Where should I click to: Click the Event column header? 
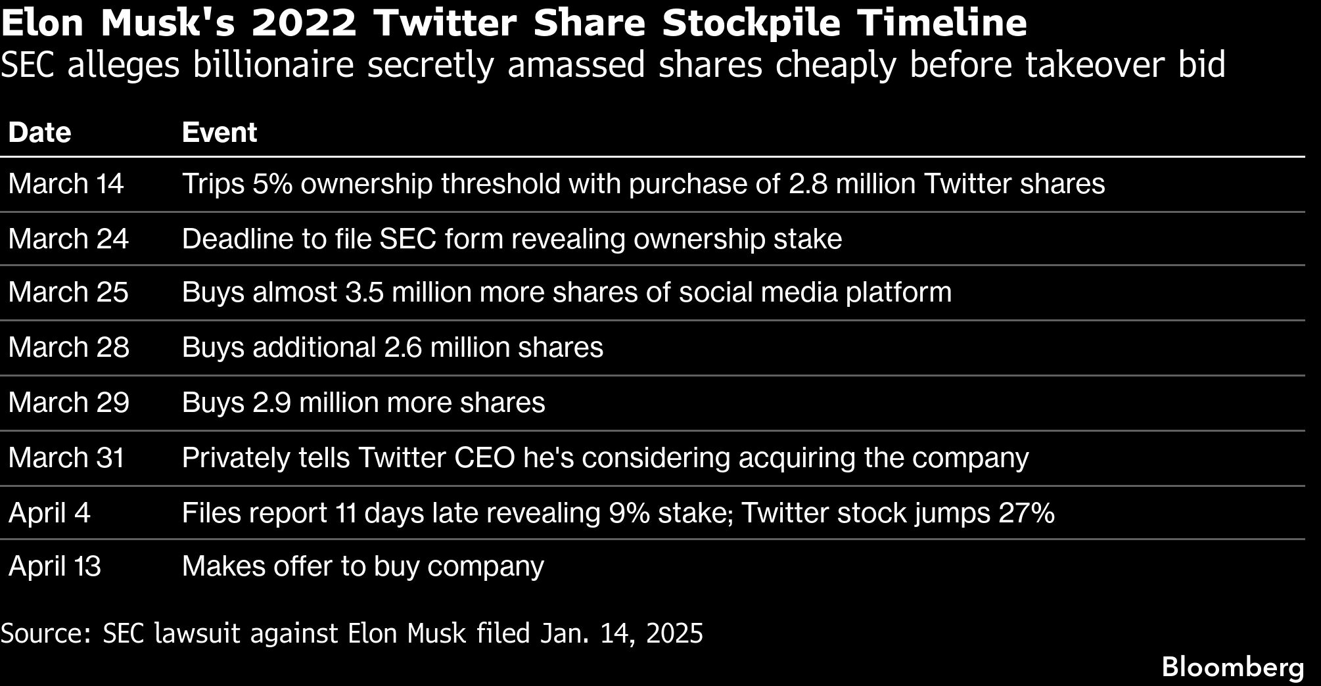point(219,133)
